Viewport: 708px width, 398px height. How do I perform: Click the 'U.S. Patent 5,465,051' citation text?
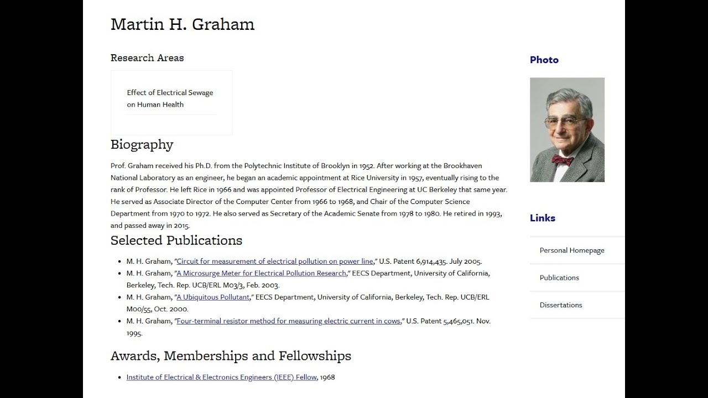point(440,321)
